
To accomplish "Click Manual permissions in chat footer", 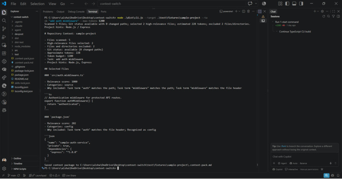I will pos(309,169).
